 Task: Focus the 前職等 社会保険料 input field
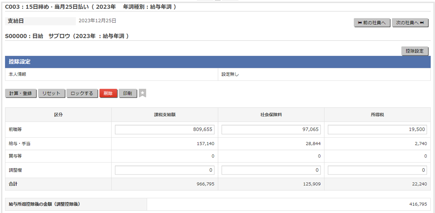[x=271, y=130]
